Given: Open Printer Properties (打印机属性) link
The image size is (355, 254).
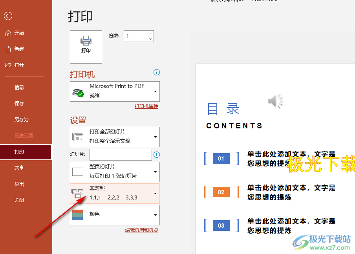Looking at the screenshot, I should click(146, 106).
